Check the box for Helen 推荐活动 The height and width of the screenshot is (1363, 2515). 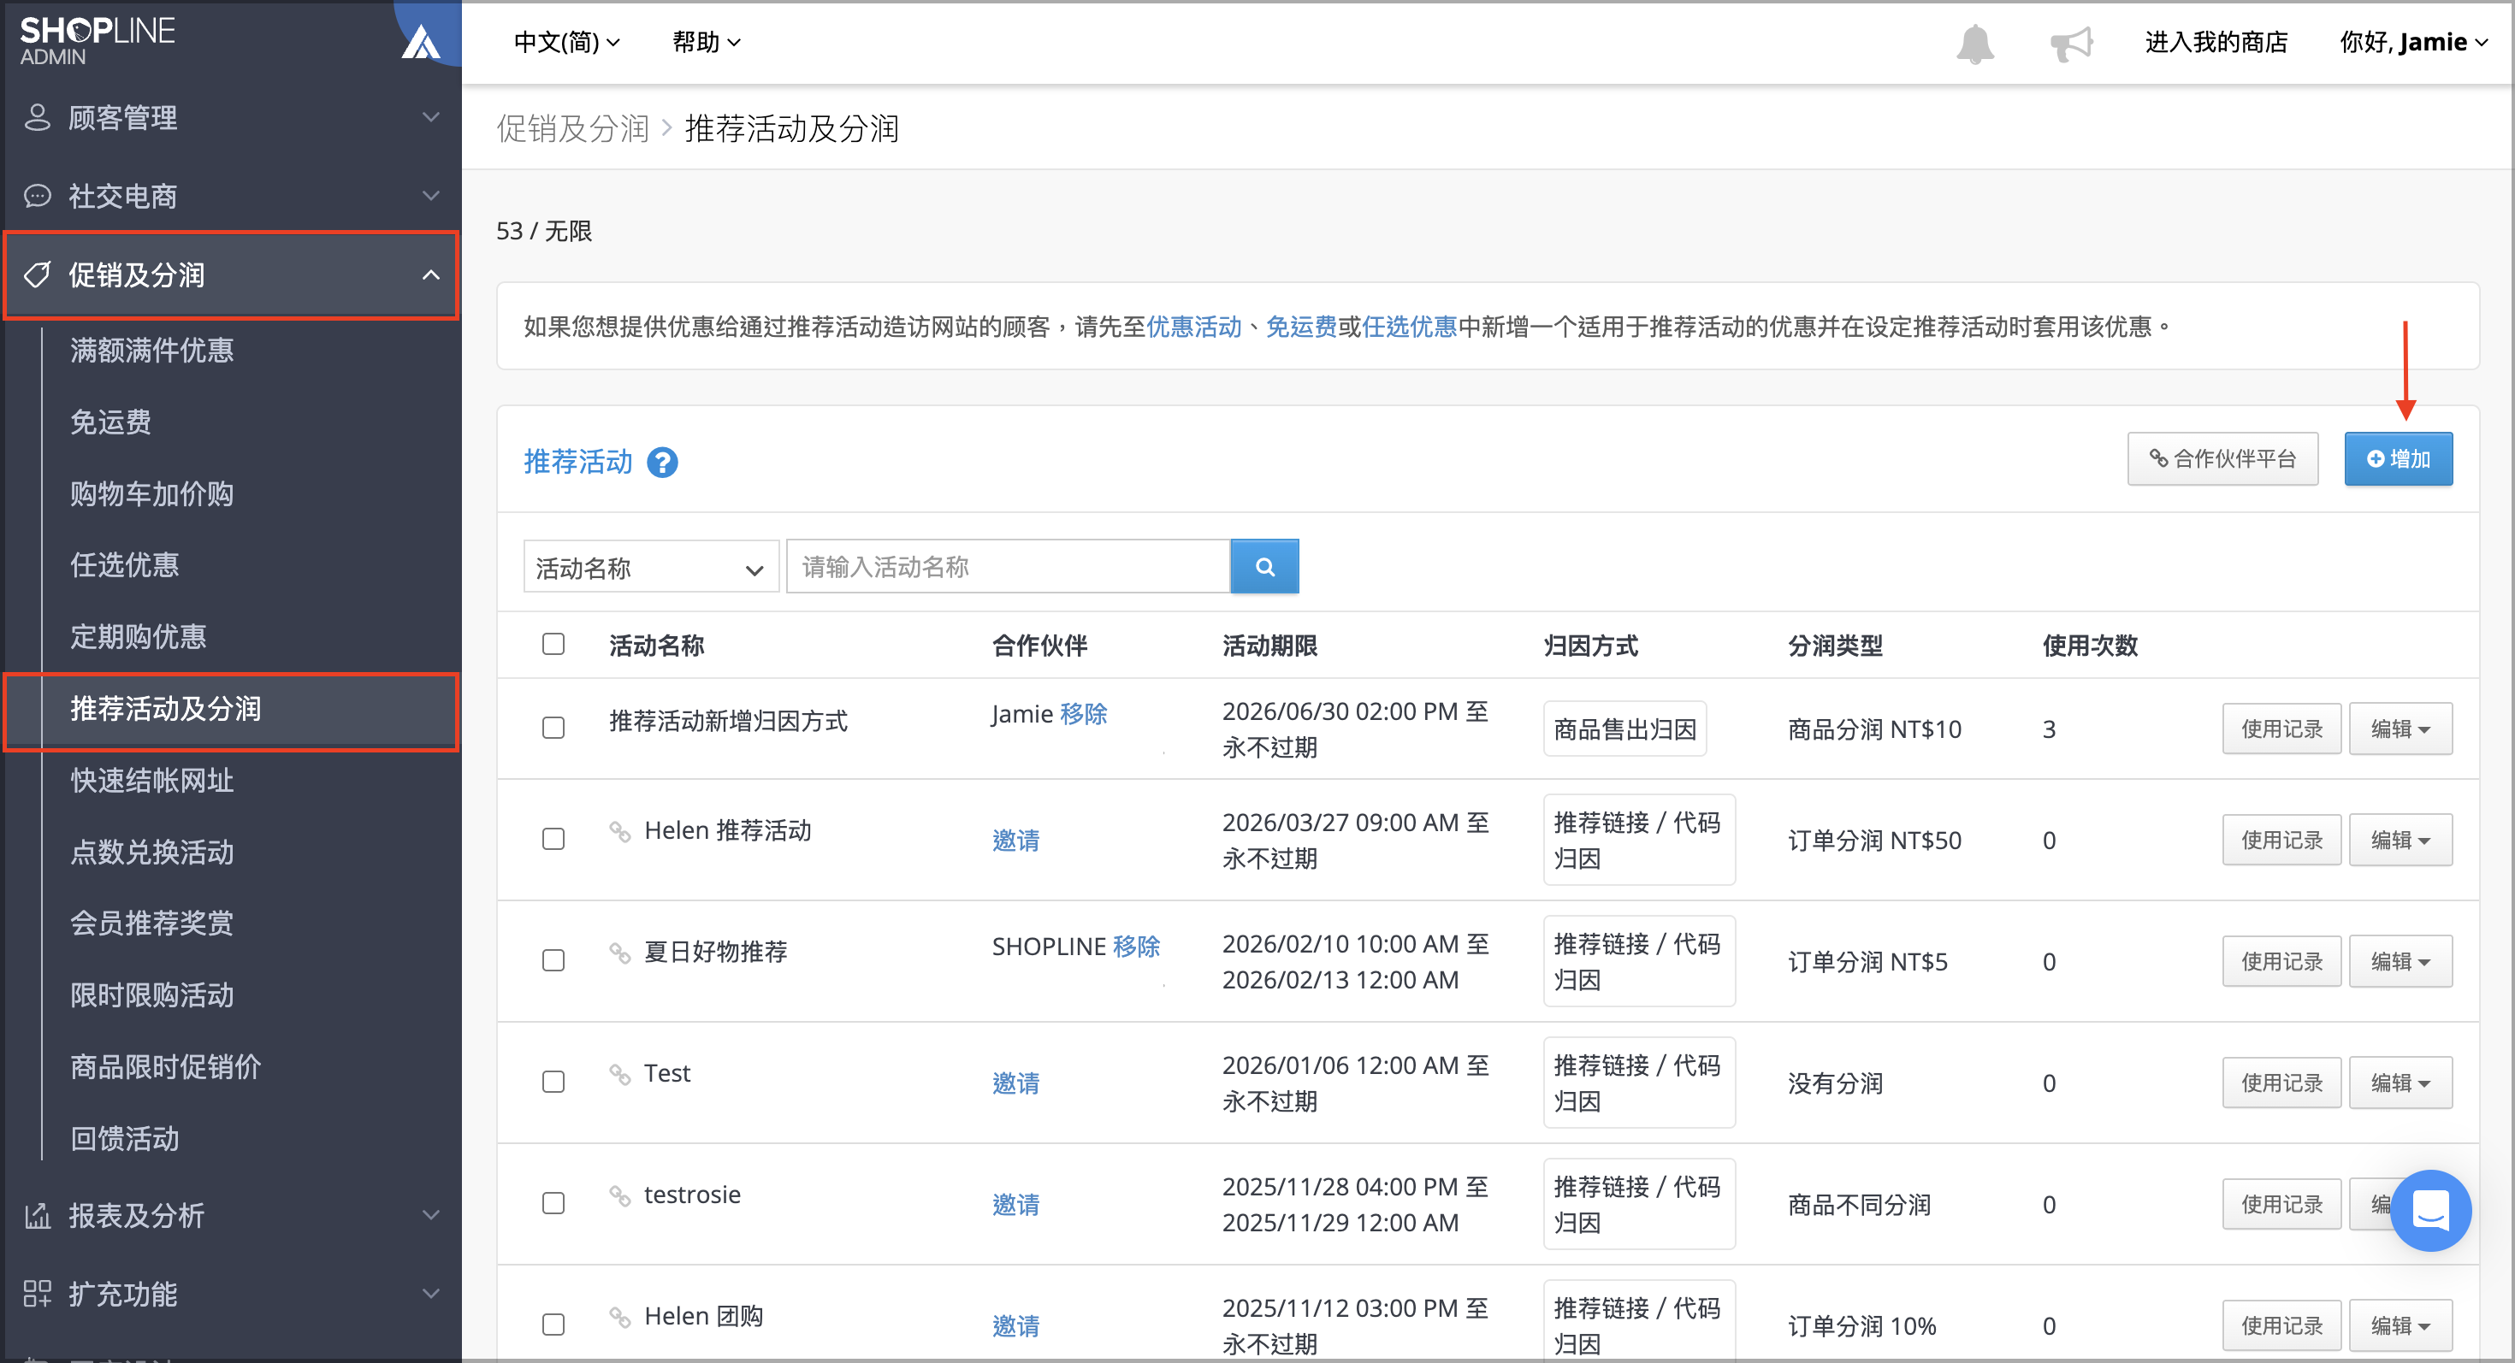[553, 839]
